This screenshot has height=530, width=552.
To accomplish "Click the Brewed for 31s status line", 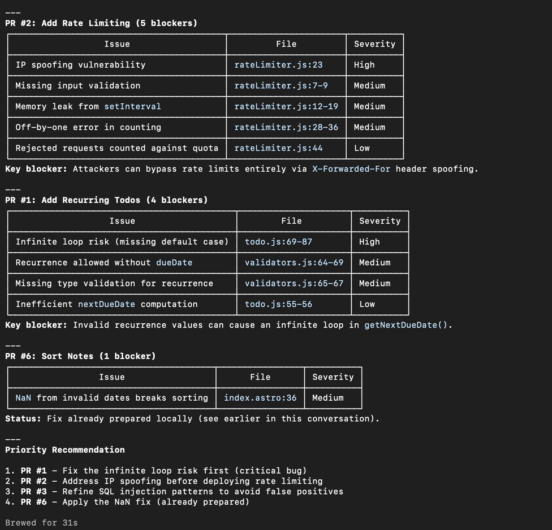I will [41, 522].
